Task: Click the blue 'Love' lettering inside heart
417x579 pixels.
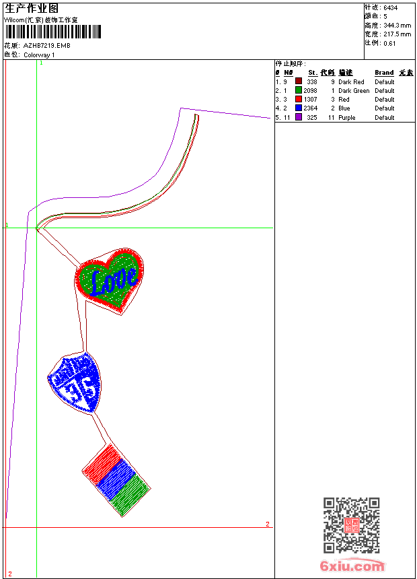Action: [113, 281]
